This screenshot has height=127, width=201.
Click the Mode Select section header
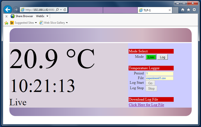tap(151, 51)
